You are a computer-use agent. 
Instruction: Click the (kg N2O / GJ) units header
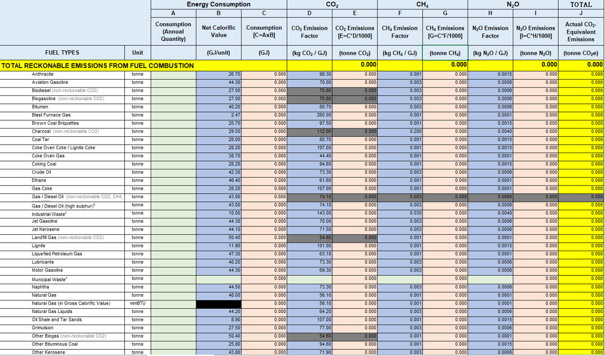point(490,53)
